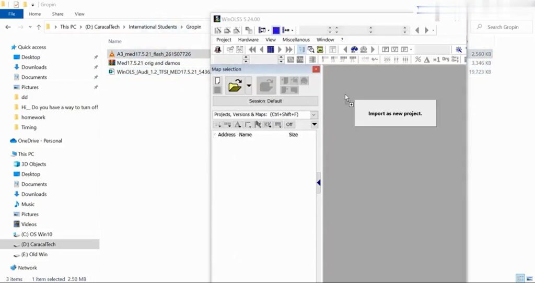Image resolution: width=535 pixels, height=283 pixels.
Task: Click the x1 factor icon
Action: click(436, 60)
